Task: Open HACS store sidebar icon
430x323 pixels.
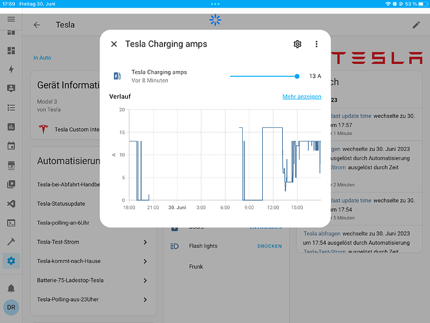Action: pos(11,165)
